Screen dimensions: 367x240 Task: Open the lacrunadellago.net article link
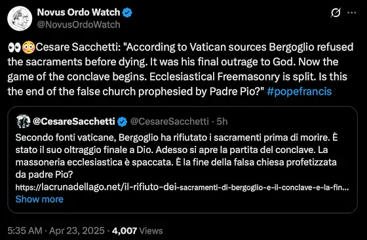coord(182,187)
